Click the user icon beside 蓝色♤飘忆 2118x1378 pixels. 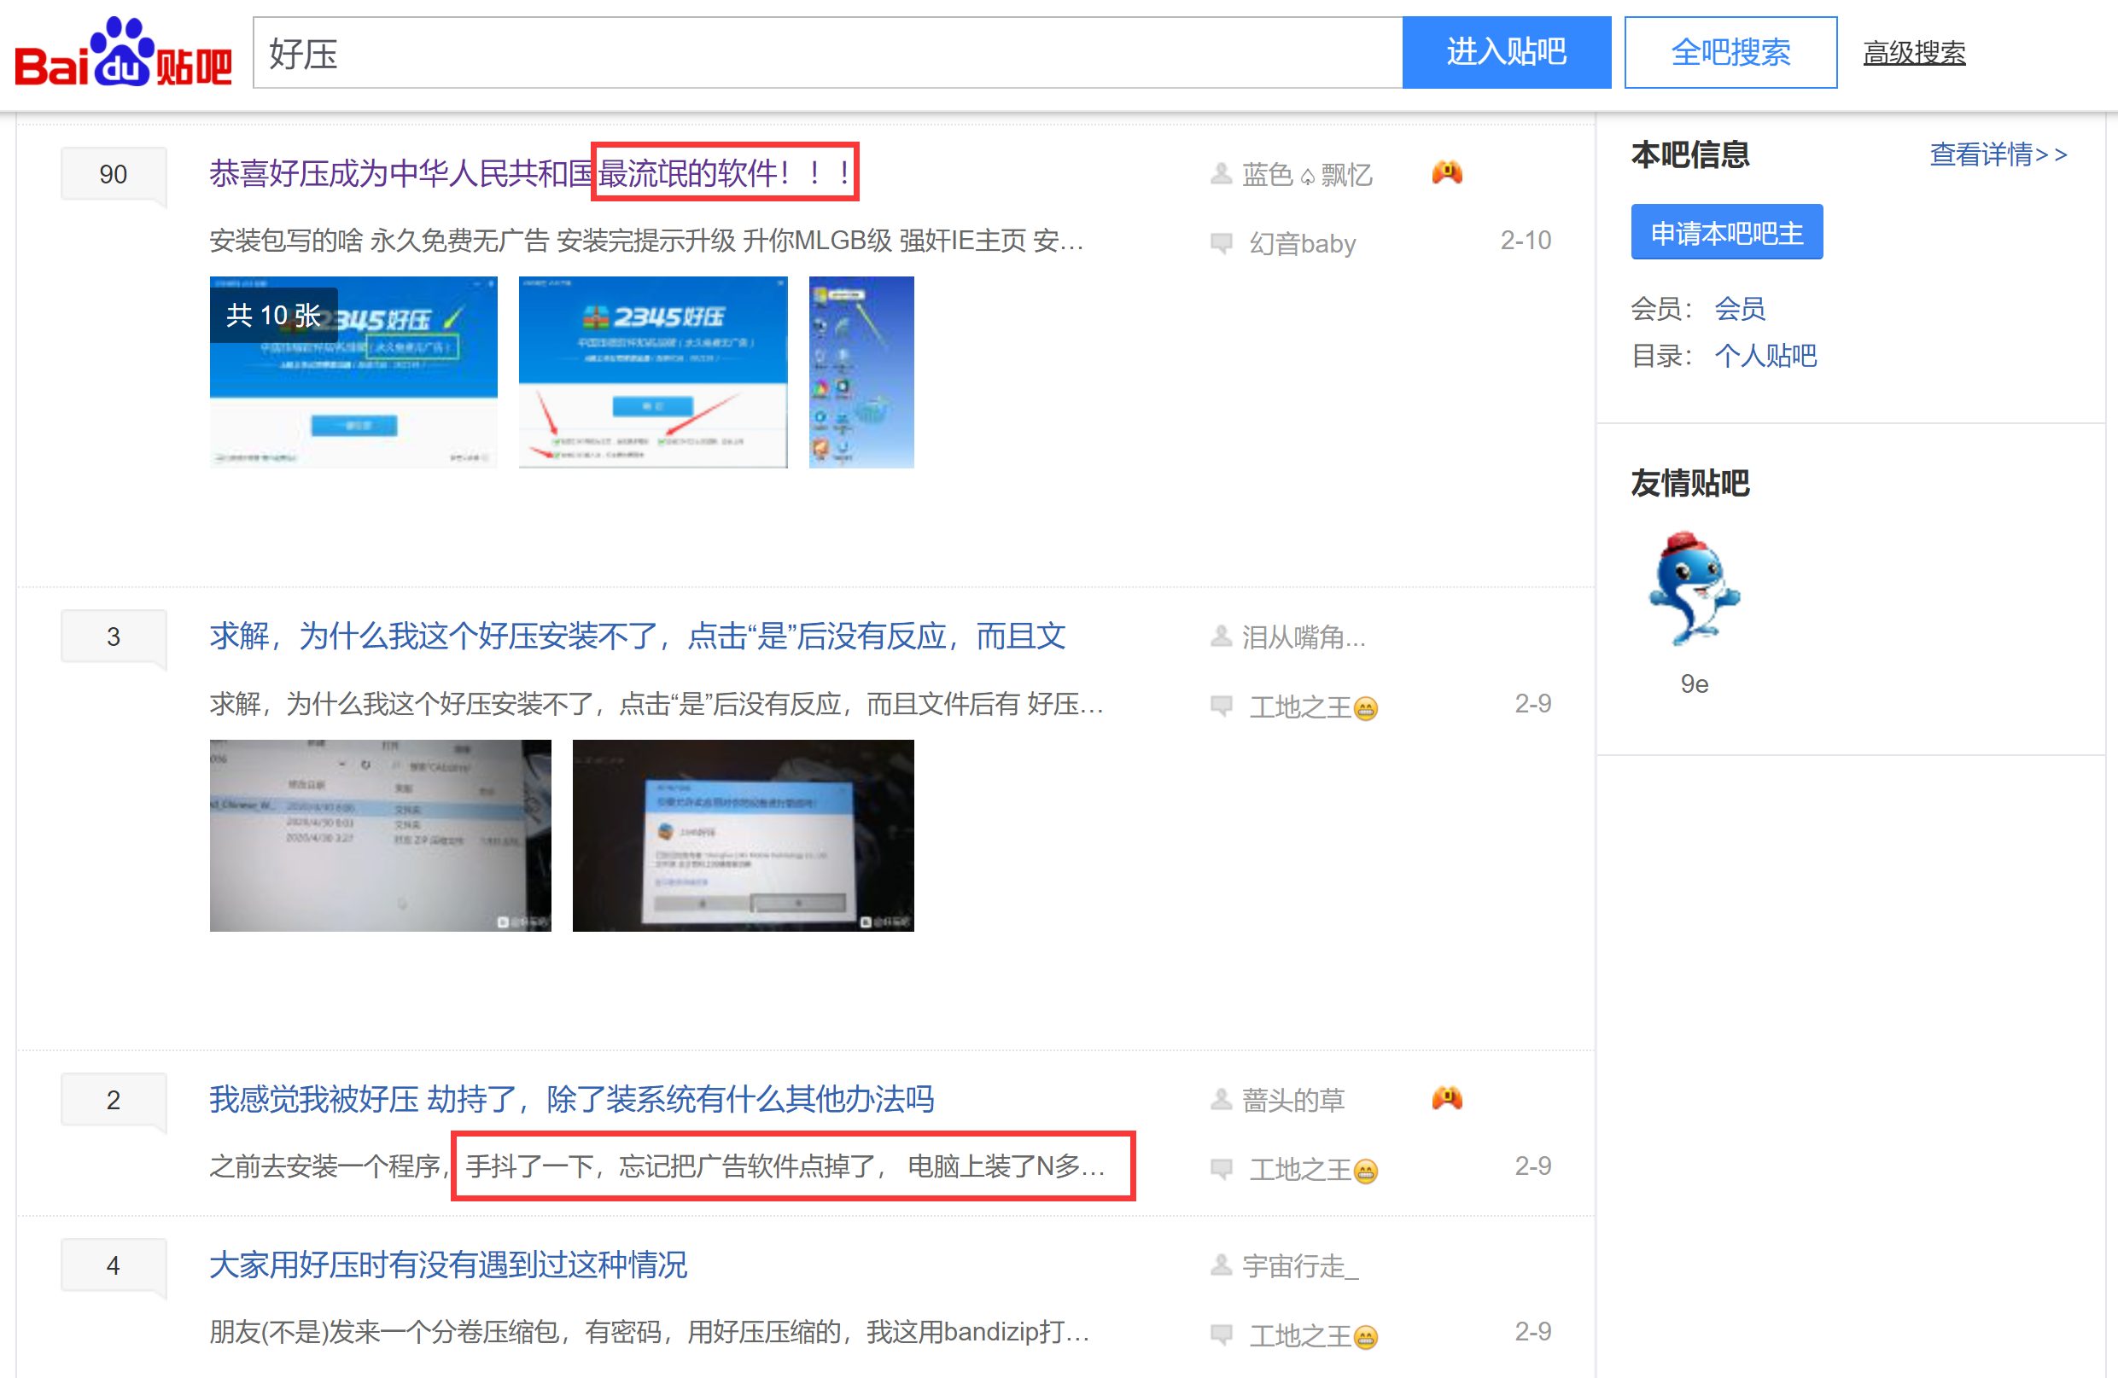point(1221,173)
